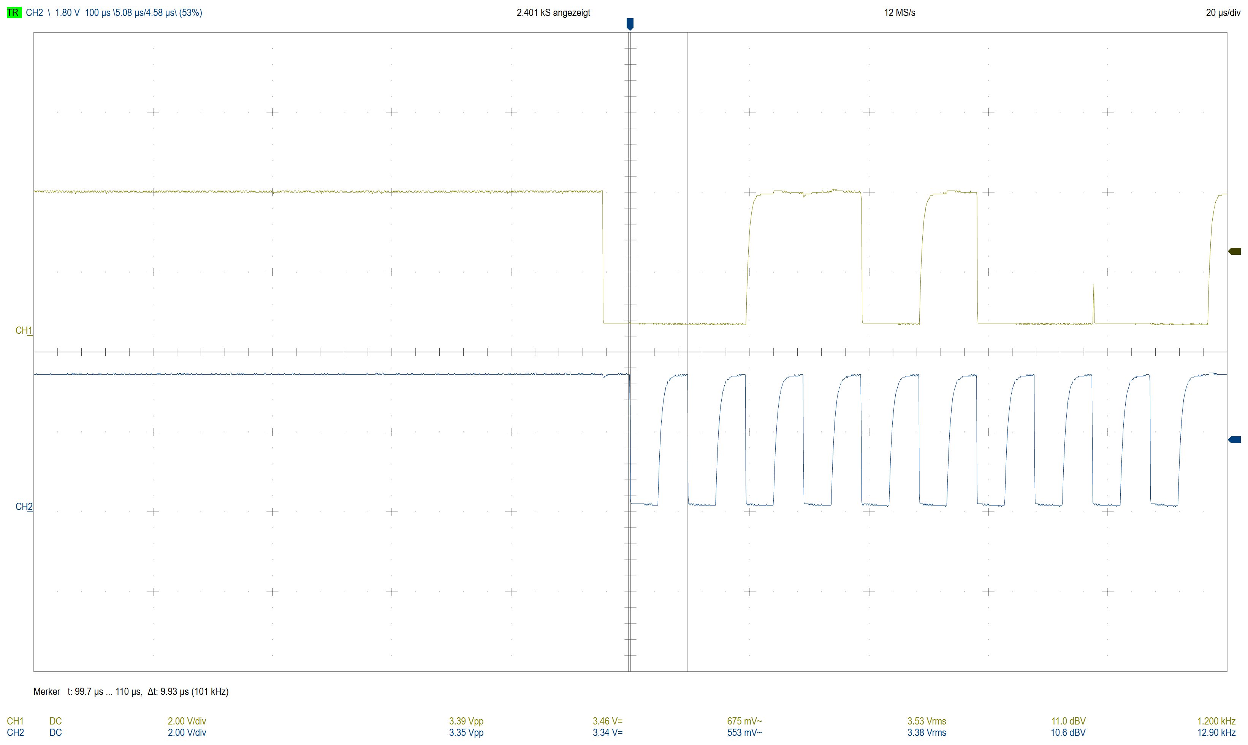The height and width of the screenshot is (745, 1248).
Task: Click the 1.200 kHz frequency value
Action: [x=1216, y=721]
